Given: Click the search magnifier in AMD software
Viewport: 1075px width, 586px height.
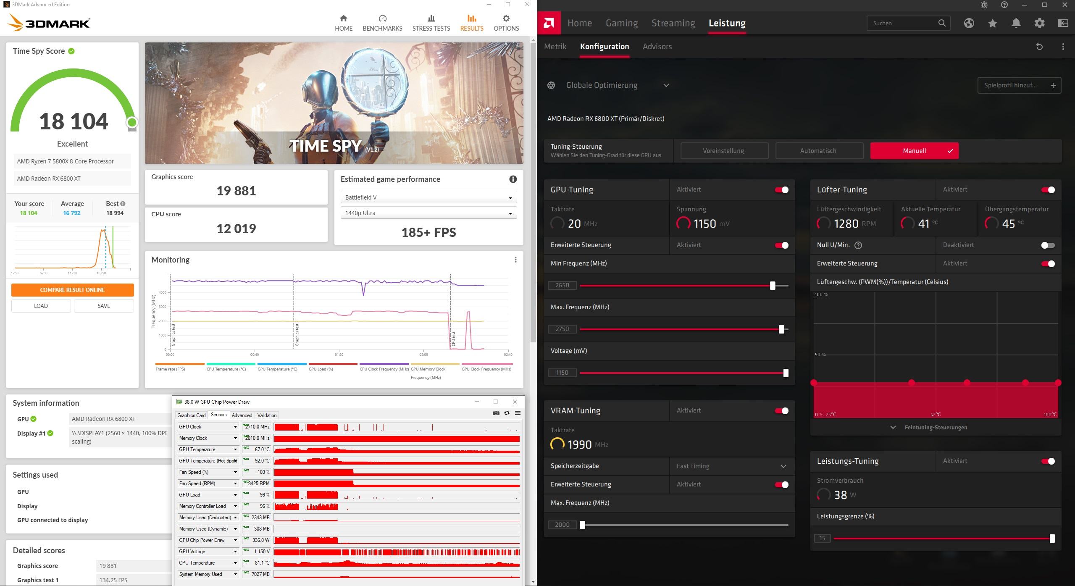Looking at the screenshot, I should click(942, 23).
